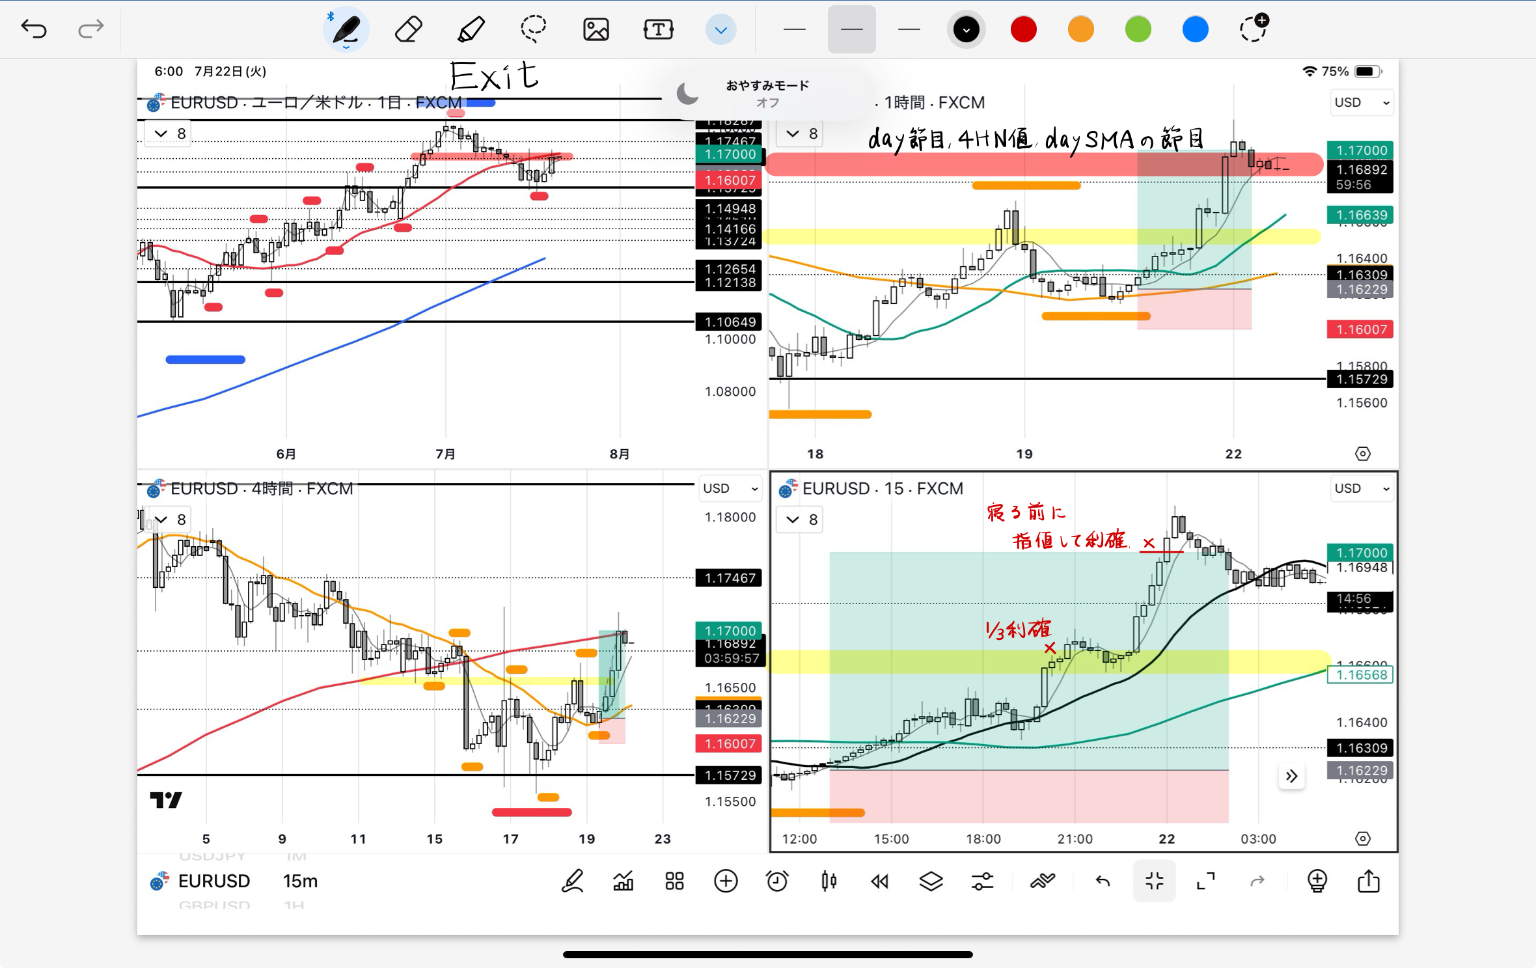Open drawing tools pencil in bottom bar
1536x968 pixels.
point(572,881)
